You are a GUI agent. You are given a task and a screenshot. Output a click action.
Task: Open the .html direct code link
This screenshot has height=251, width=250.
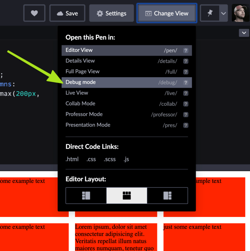click(72, 159)
